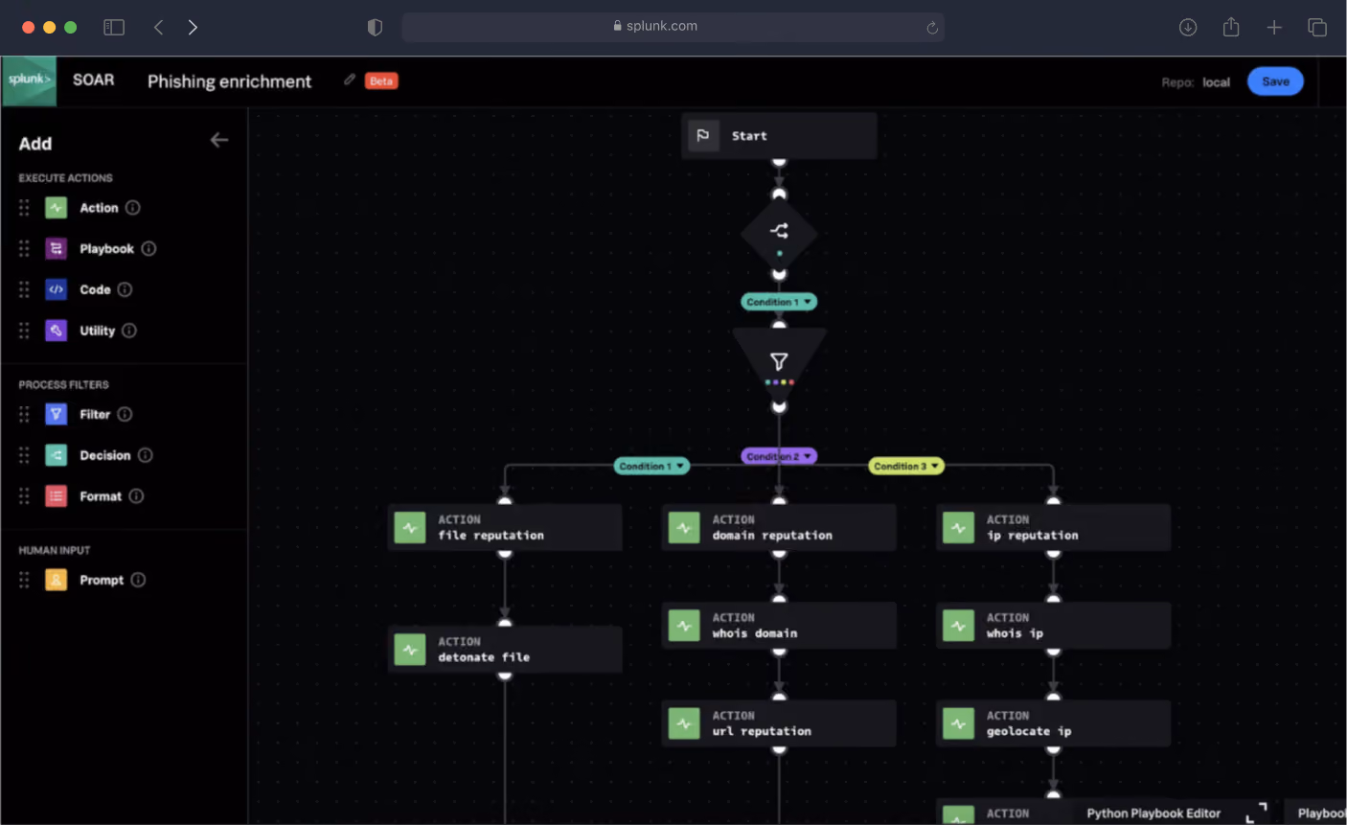Select the whois domain action block

click(779, 626)
